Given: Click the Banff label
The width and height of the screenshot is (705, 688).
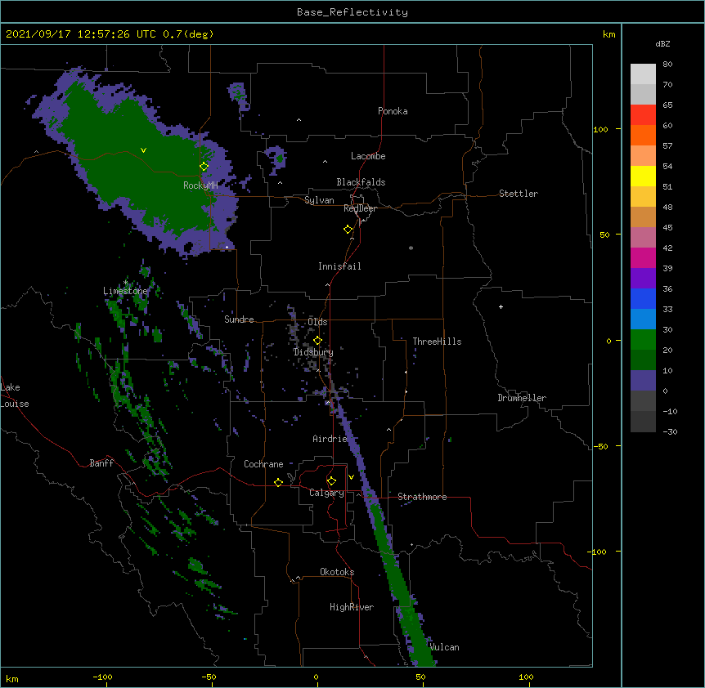Looking at the screenshot, I should point(101,463).
